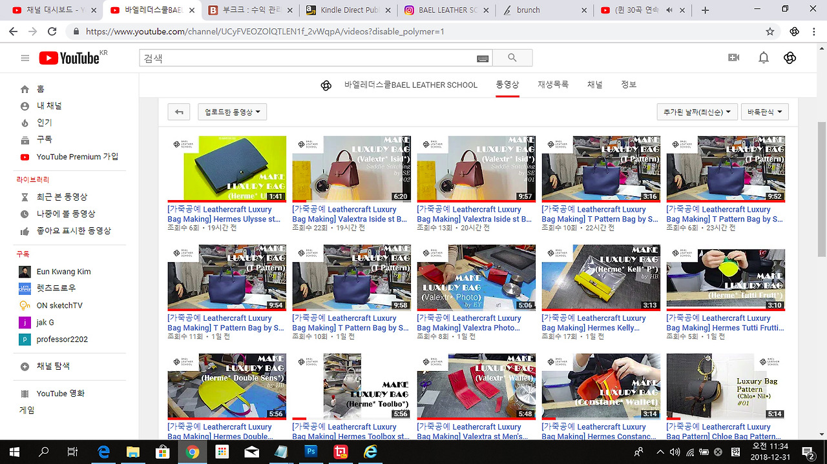Select the 동영상 channel tab
This screenshot has width=827, height=464.
pos(508,85)
